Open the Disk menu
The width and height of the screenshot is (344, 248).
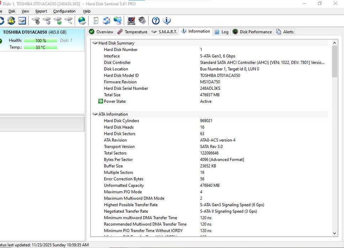[12, 11]
